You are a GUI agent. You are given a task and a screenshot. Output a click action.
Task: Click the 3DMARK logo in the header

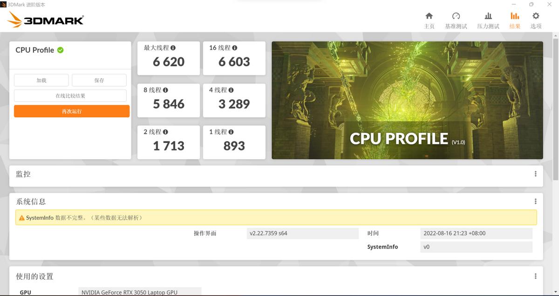pyautogui.click(x=45, y=19)
